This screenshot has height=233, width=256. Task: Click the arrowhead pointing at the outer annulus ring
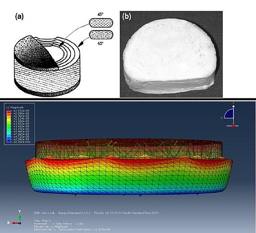[x=81, y=44]
